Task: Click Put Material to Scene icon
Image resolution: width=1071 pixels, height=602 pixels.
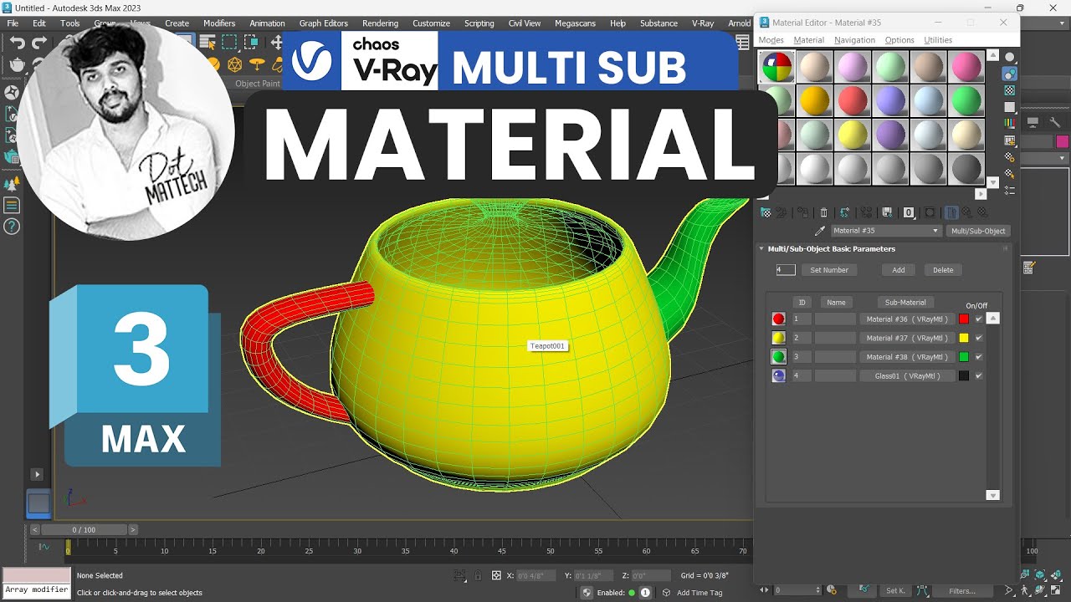Action: pos(781,212)
